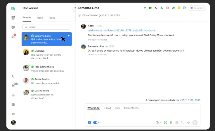215x131 pixels.
Task: Open the translation language dropdown
Action: click(x=159, y=123)
